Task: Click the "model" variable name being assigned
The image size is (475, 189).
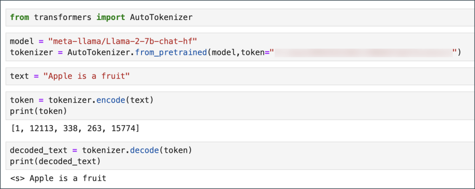Action: [21, 42]
